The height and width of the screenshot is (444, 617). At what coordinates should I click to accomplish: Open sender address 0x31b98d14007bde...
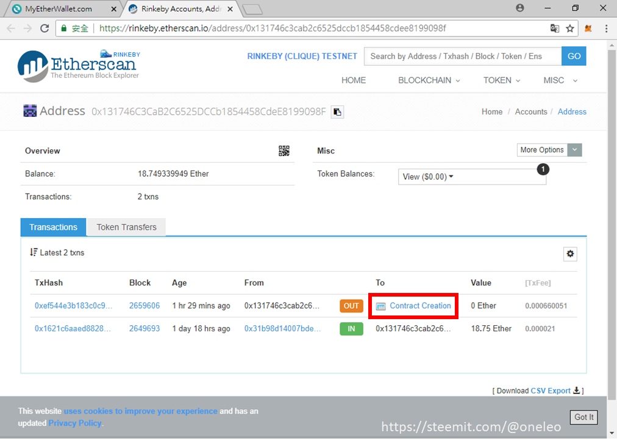[282, 328]
